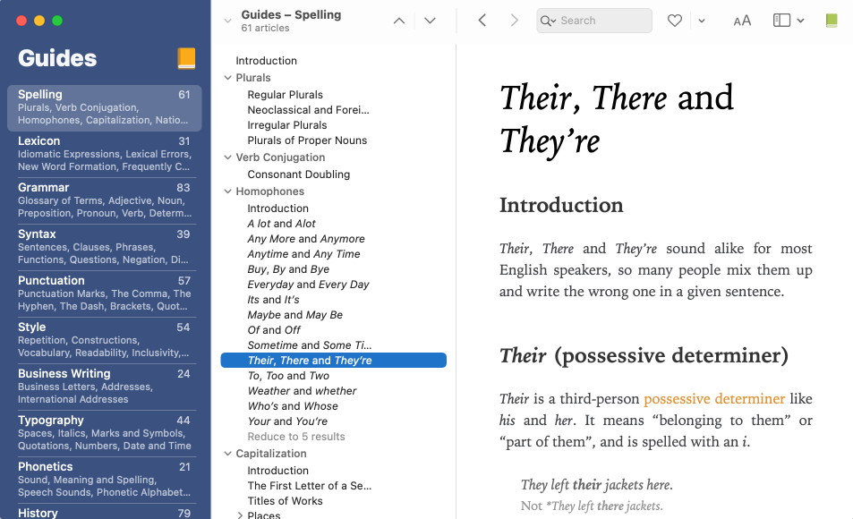Image resolution: width=853 pixels, height=519 pixels.
Task: Collapse the Plurals section
Action: [x=228, y=78]
